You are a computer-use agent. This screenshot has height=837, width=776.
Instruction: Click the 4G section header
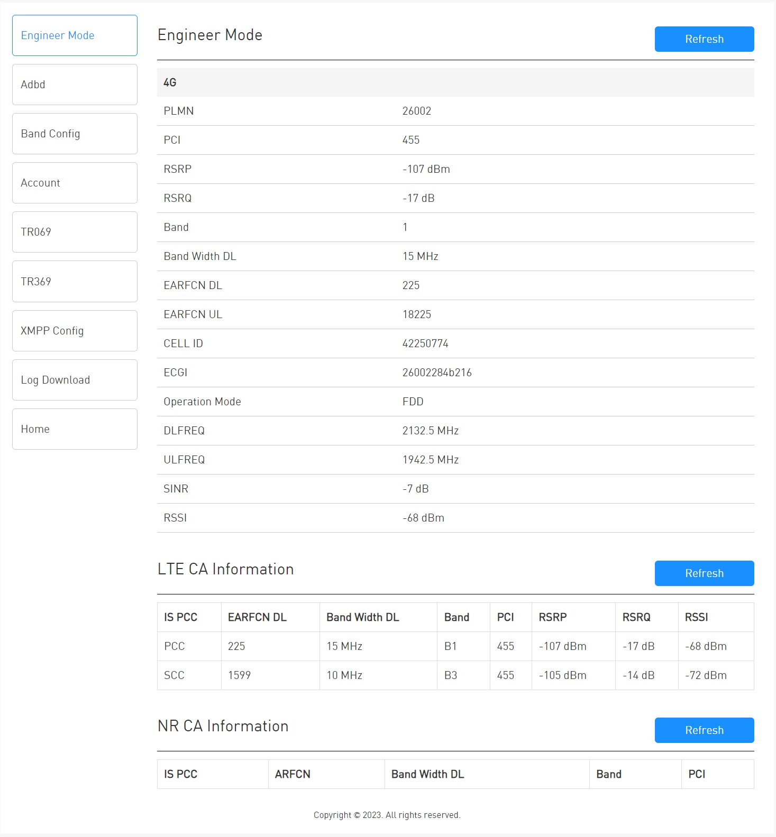tap(170, 82)
